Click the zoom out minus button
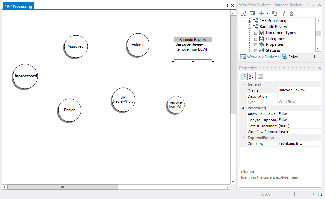325x199 pixels. click(x=275, y=194)
